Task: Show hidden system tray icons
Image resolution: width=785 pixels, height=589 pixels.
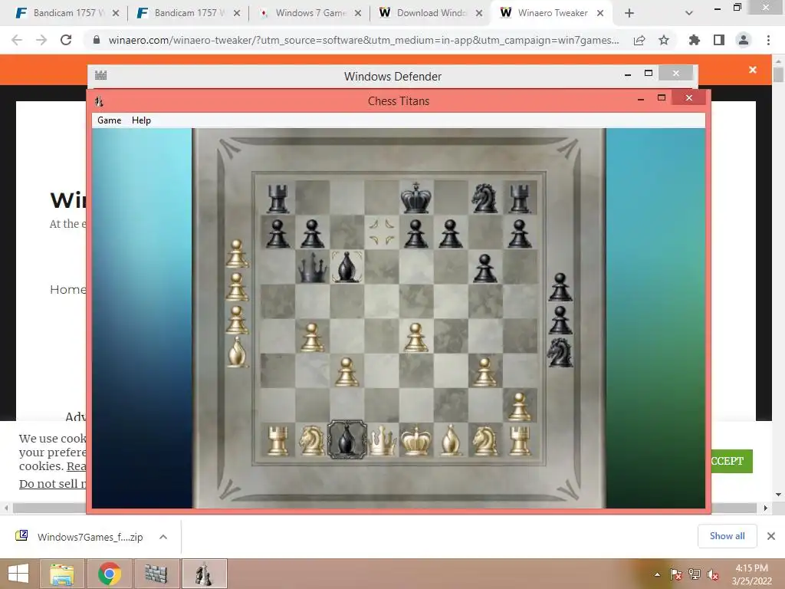Action: (657, 574)
